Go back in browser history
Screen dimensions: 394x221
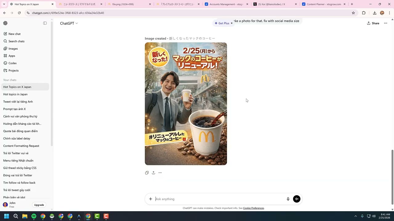[5, 13]
